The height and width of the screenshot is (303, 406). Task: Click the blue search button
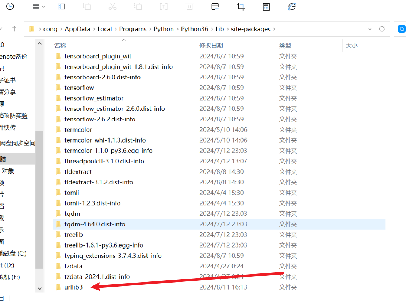pyautogui.click(x=402, y=29)
